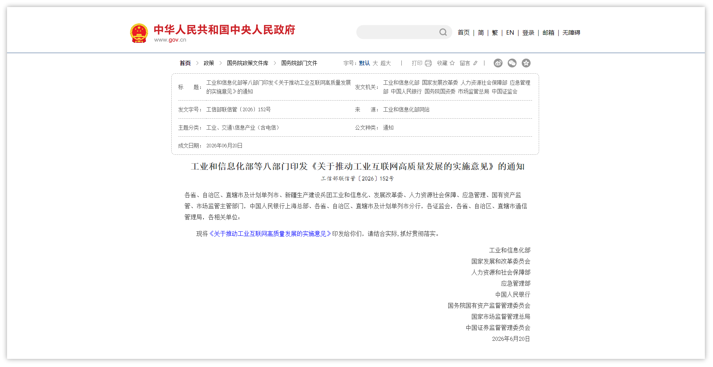
Task: Click the 公文种类 value 通知
Action: (x=388, y=127)
